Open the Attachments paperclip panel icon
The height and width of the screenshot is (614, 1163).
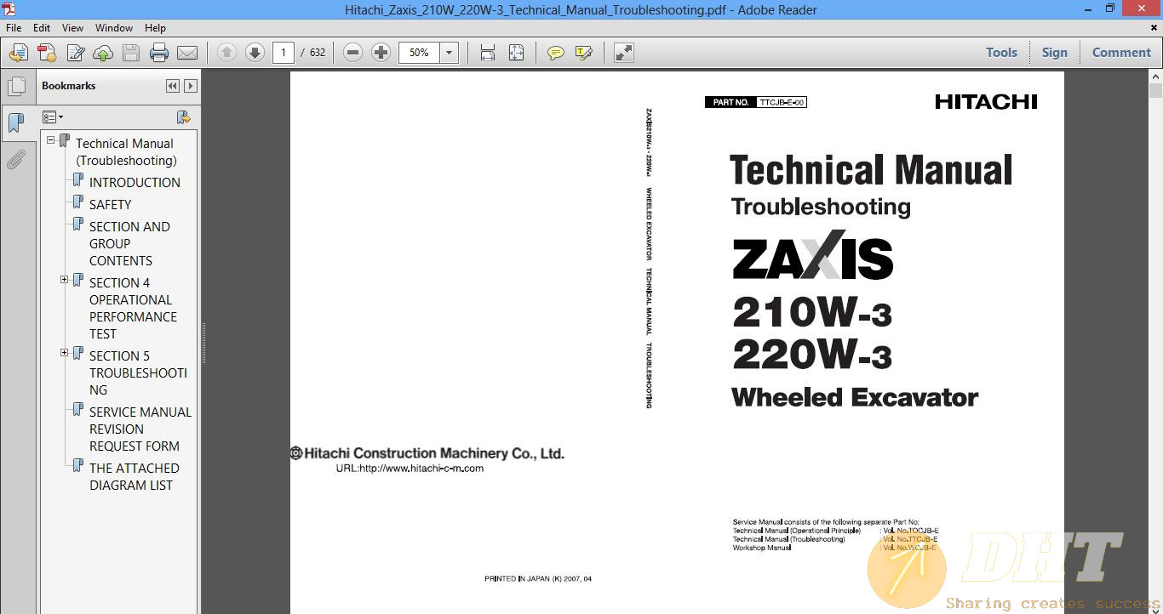pyautogui.click(x=16, y=159)
